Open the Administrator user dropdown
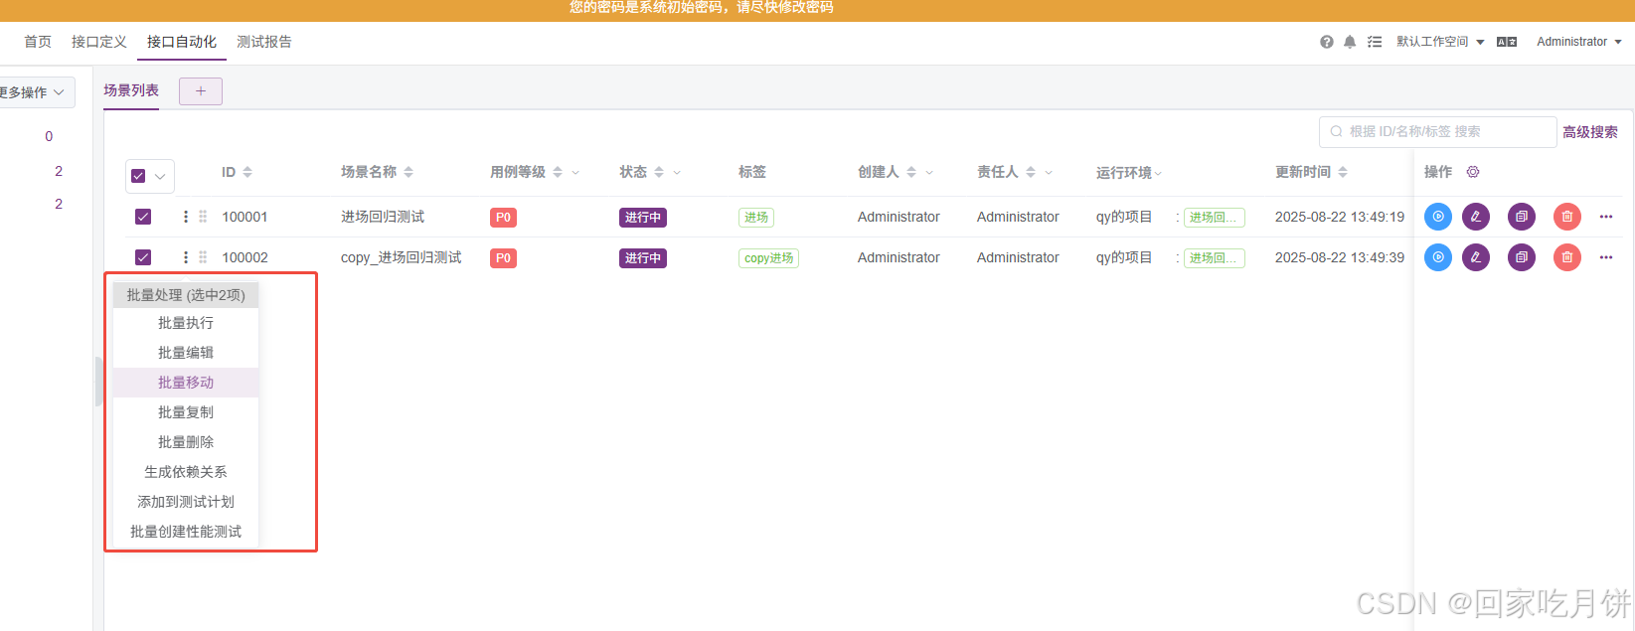Image resolution: width=1635 pixels, height=631 pixels. [x=1578, y=42]
